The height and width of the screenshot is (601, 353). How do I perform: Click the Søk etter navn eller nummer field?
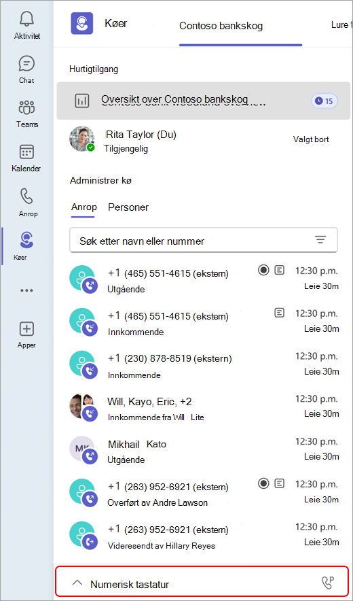(x=203, y=240)
